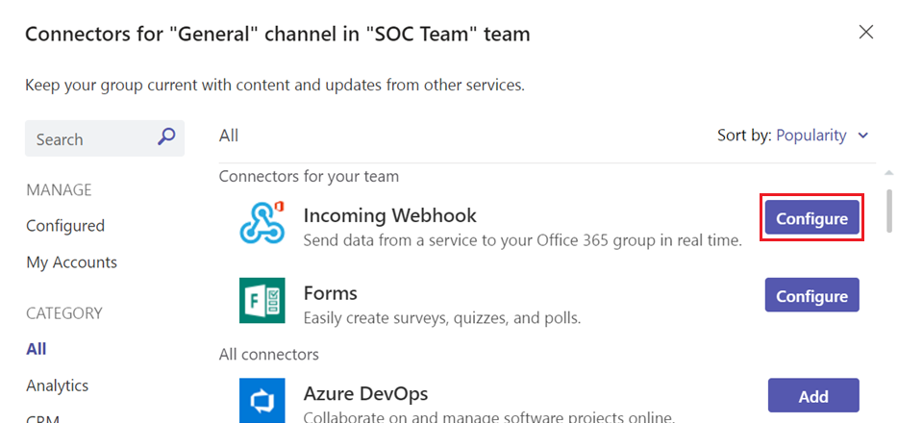
Task: Click the 'Connectors for your team' heading
Action: pyautogui.click(x=309, y=176)
